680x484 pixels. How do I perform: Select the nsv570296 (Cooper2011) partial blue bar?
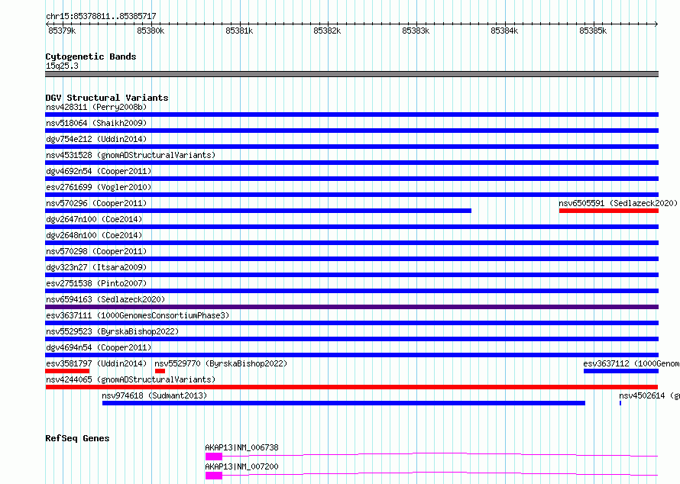click(x=258, y=211)
